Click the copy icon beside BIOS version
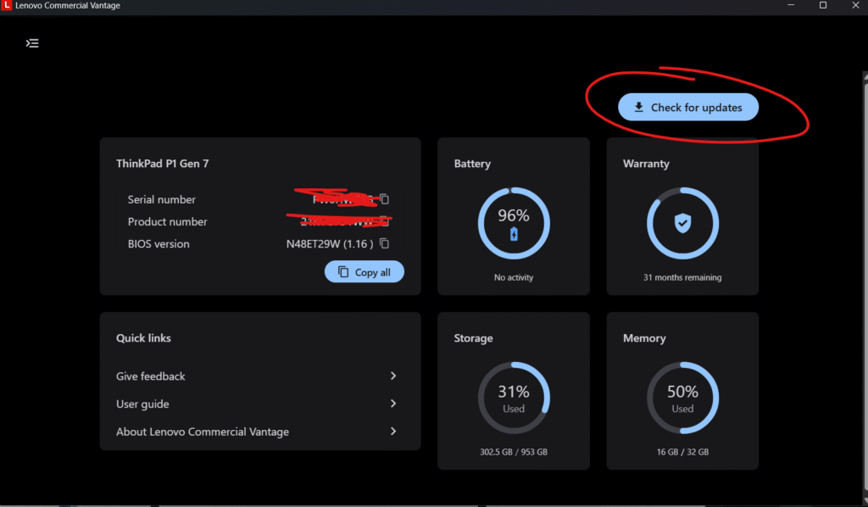The image size is (868, 507). click(x=384, y=244)
